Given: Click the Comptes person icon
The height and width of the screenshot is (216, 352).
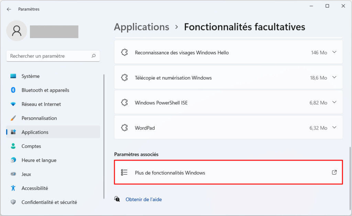Looking at the screenshot, I should pyautogui.click(x=13, y=146).
